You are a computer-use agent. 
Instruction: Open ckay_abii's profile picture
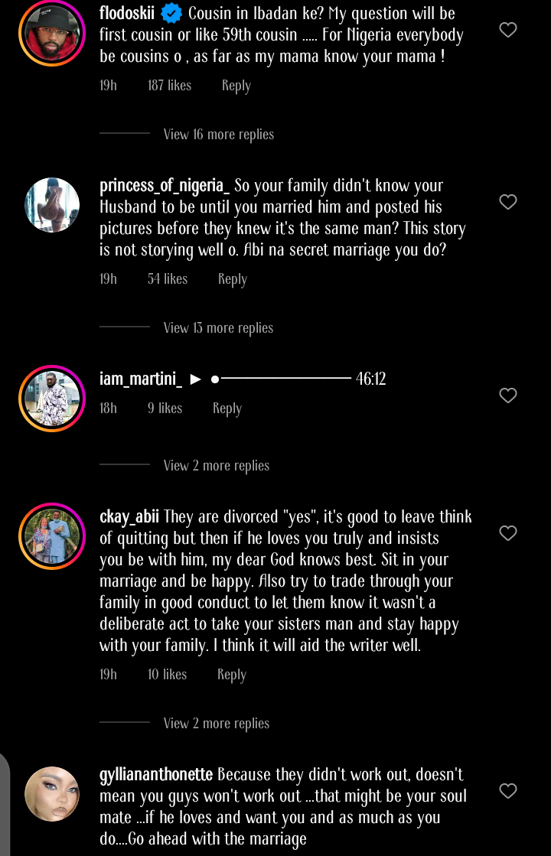52,535
